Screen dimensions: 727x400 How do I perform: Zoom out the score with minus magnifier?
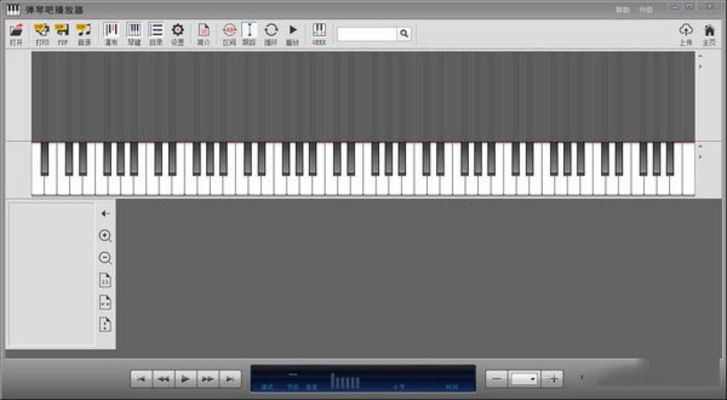pyautogui.click(x=105, y=258)
